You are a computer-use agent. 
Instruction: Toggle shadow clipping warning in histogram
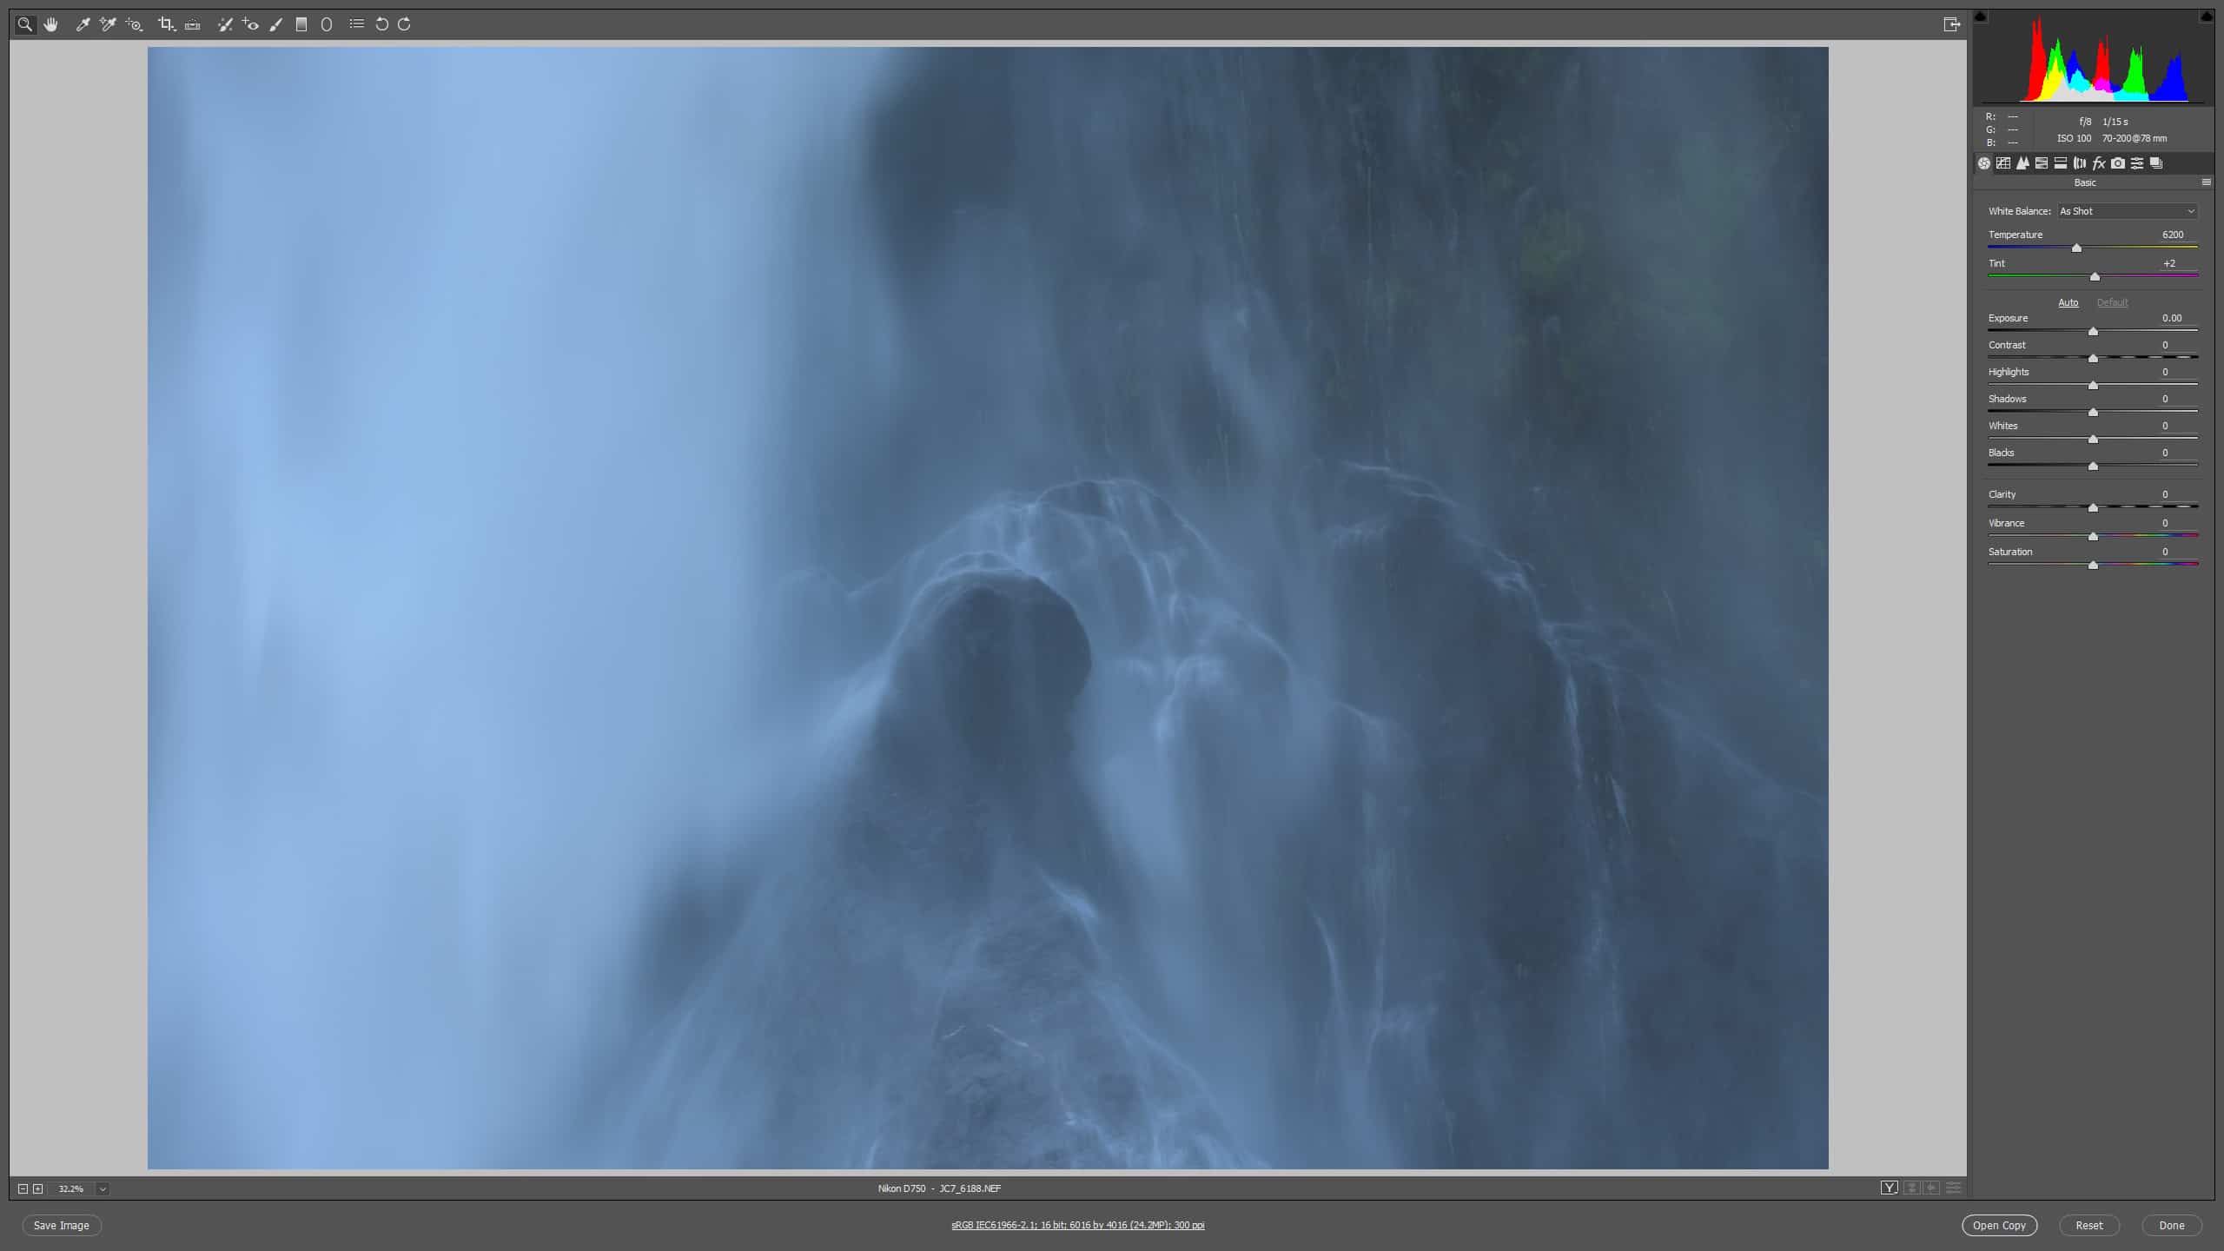tap(1981, 17)
